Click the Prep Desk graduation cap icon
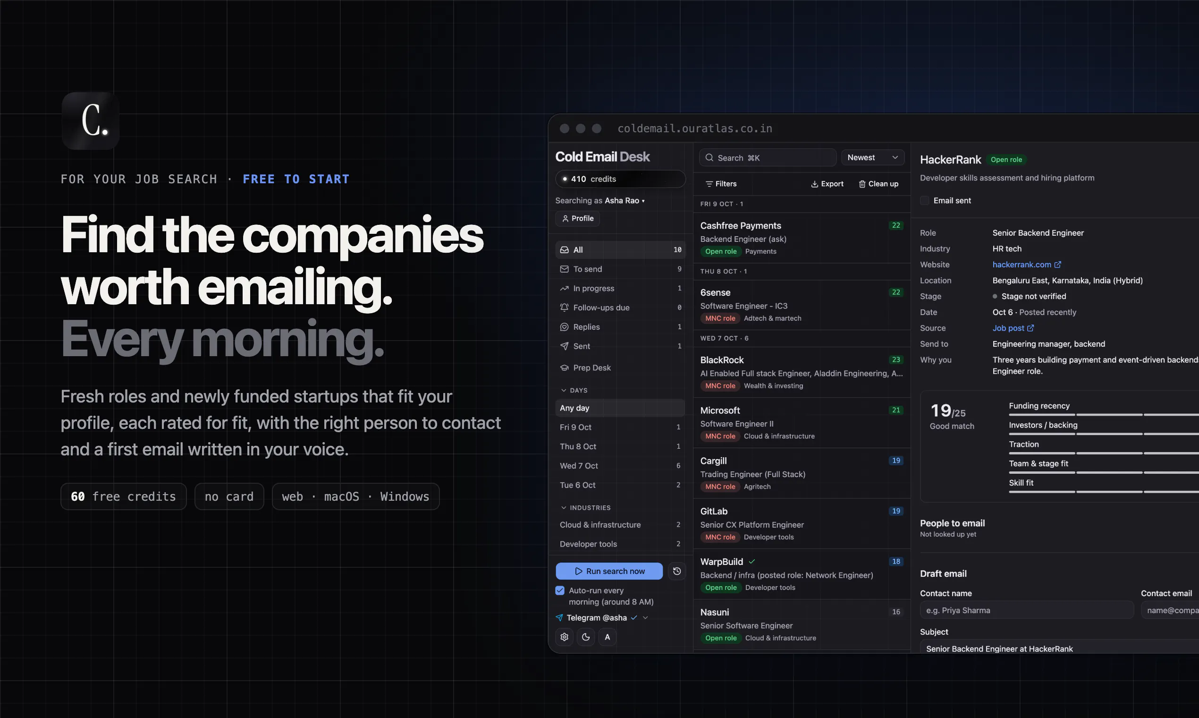 click(x=564, y=368)
